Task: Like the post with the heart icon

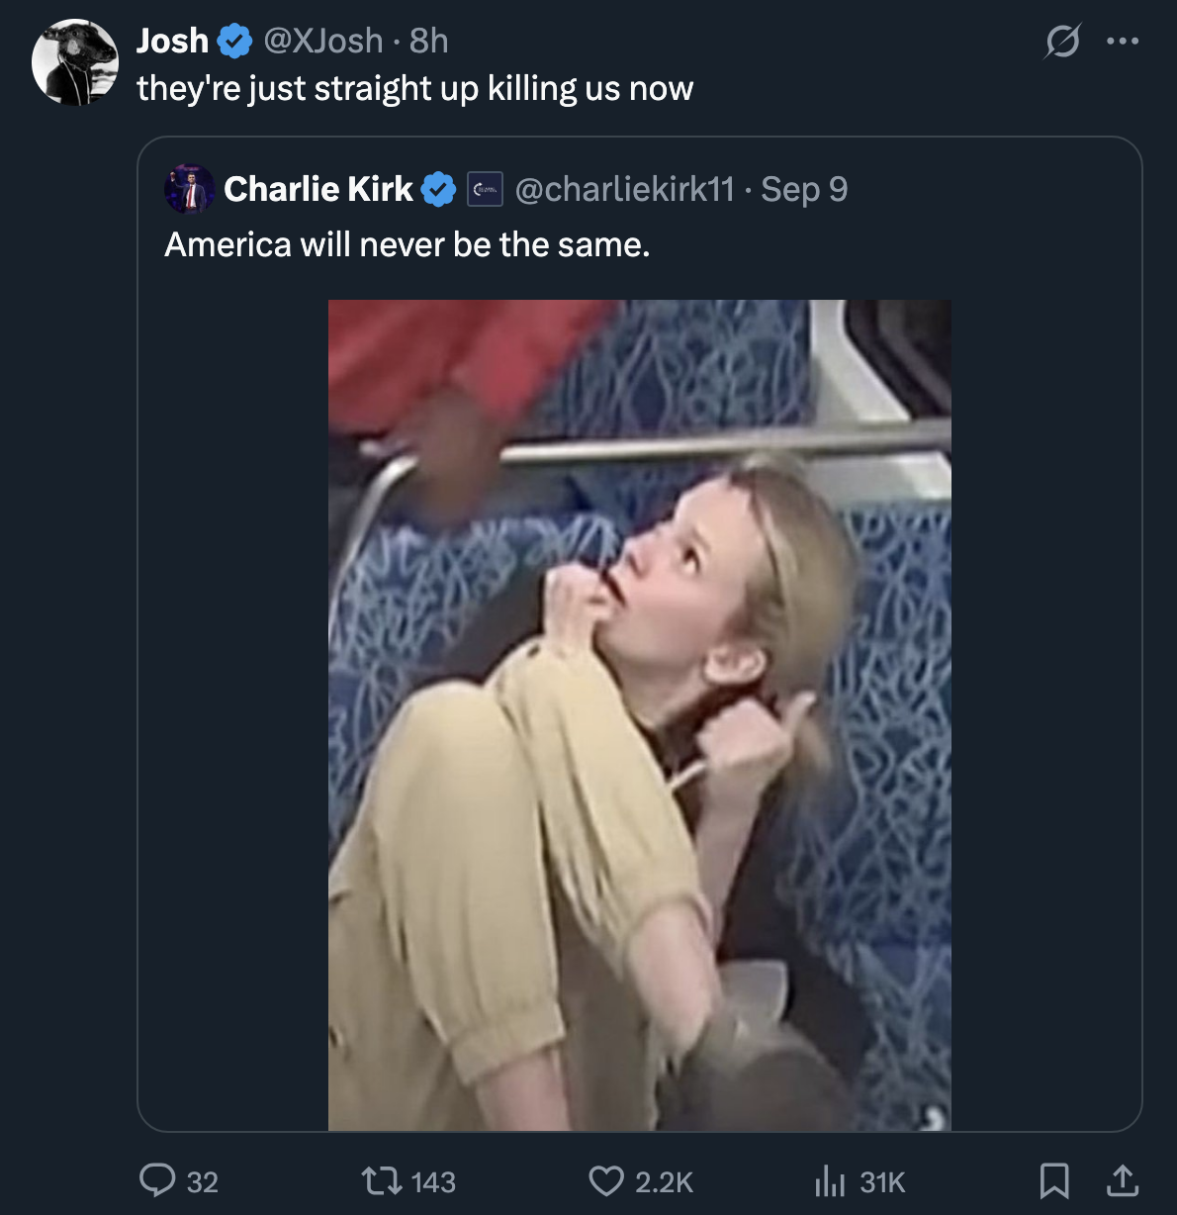Action: 606,1180
